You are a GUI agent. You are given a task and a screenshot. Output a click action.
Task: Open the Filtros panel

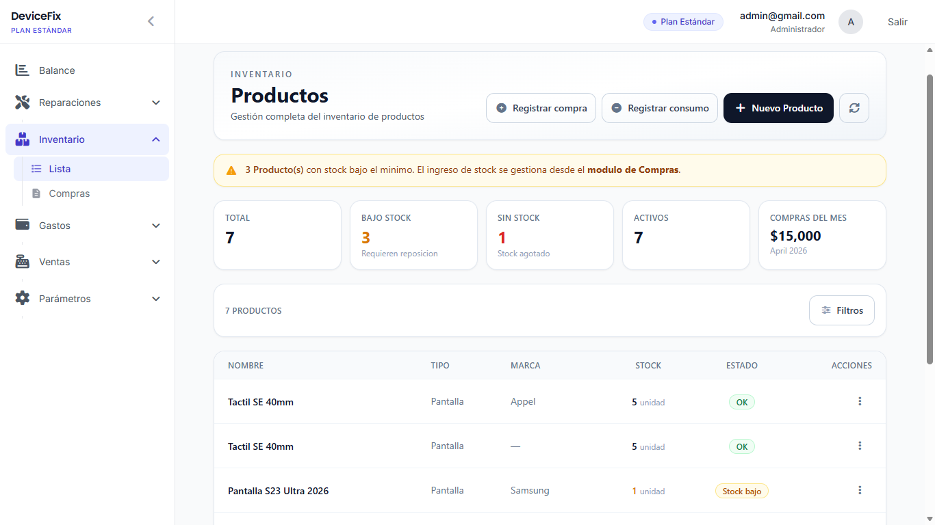(841, 310)
